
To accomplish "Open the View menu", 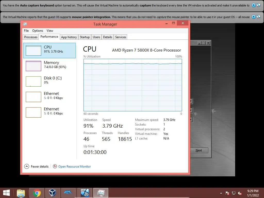I will (50, 31).
